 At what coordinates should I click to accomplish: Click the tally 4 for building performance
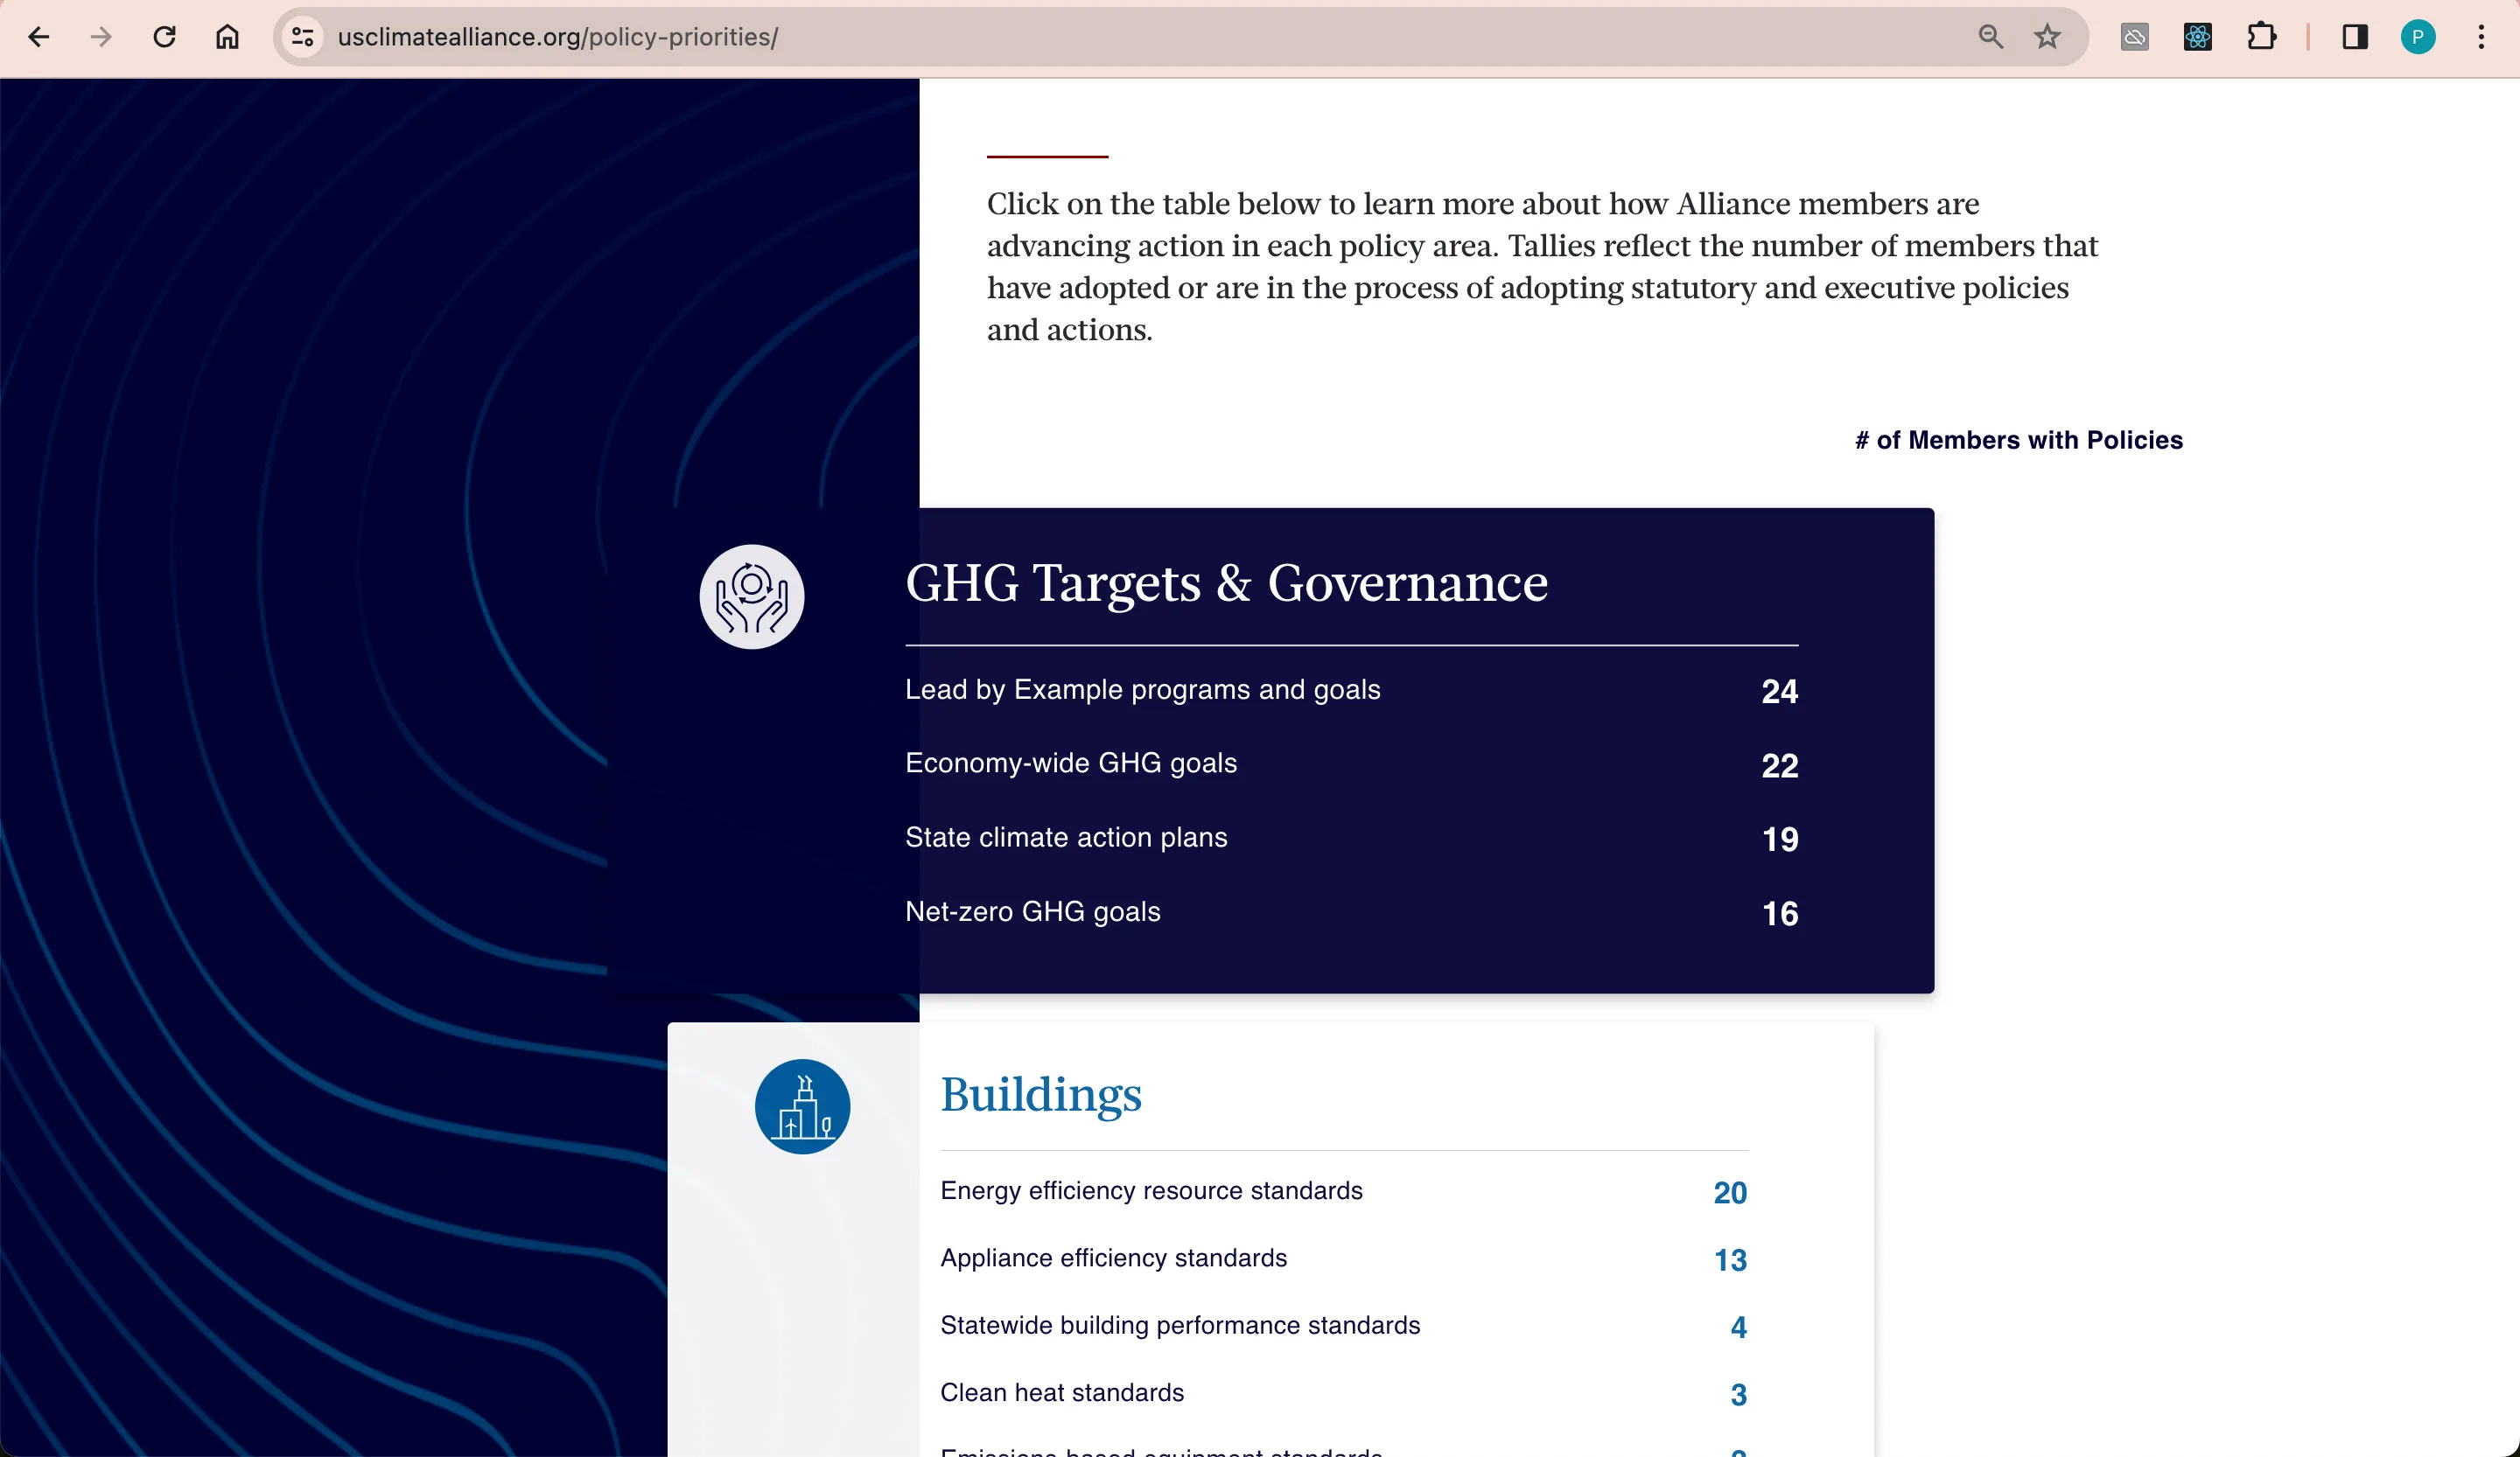[1738, 1327]
